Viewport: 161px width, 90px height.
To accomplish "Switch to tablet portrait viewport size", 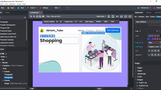I will coord(113,16).
